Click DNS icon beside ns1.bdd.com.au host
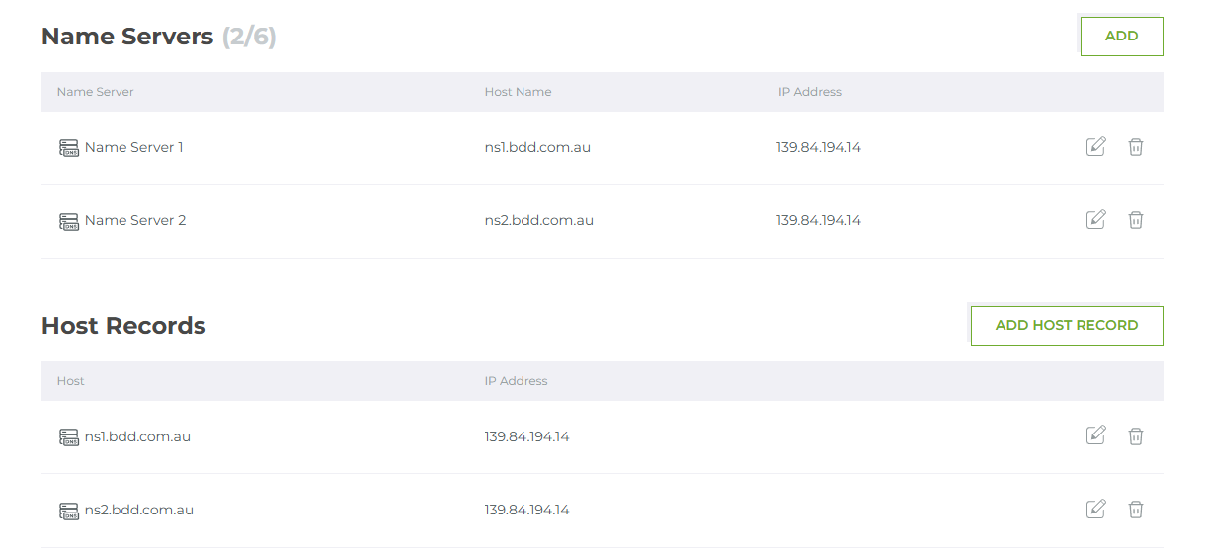The width and height of the screenshot is (1206, 552). click(68, 436)
